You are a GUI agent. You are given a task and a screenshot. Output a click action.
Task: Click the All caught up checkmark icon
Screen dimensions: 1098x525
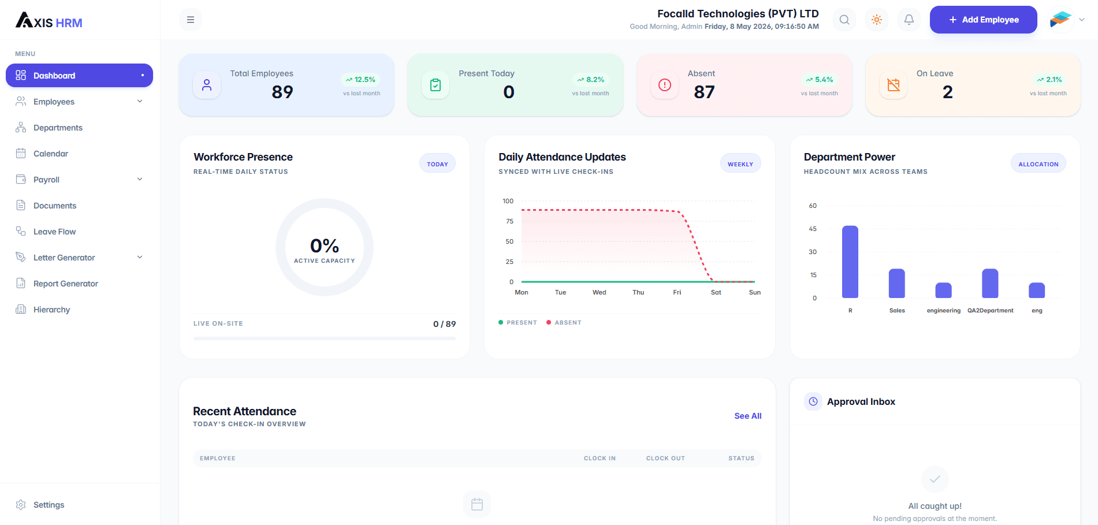[935, 479]
